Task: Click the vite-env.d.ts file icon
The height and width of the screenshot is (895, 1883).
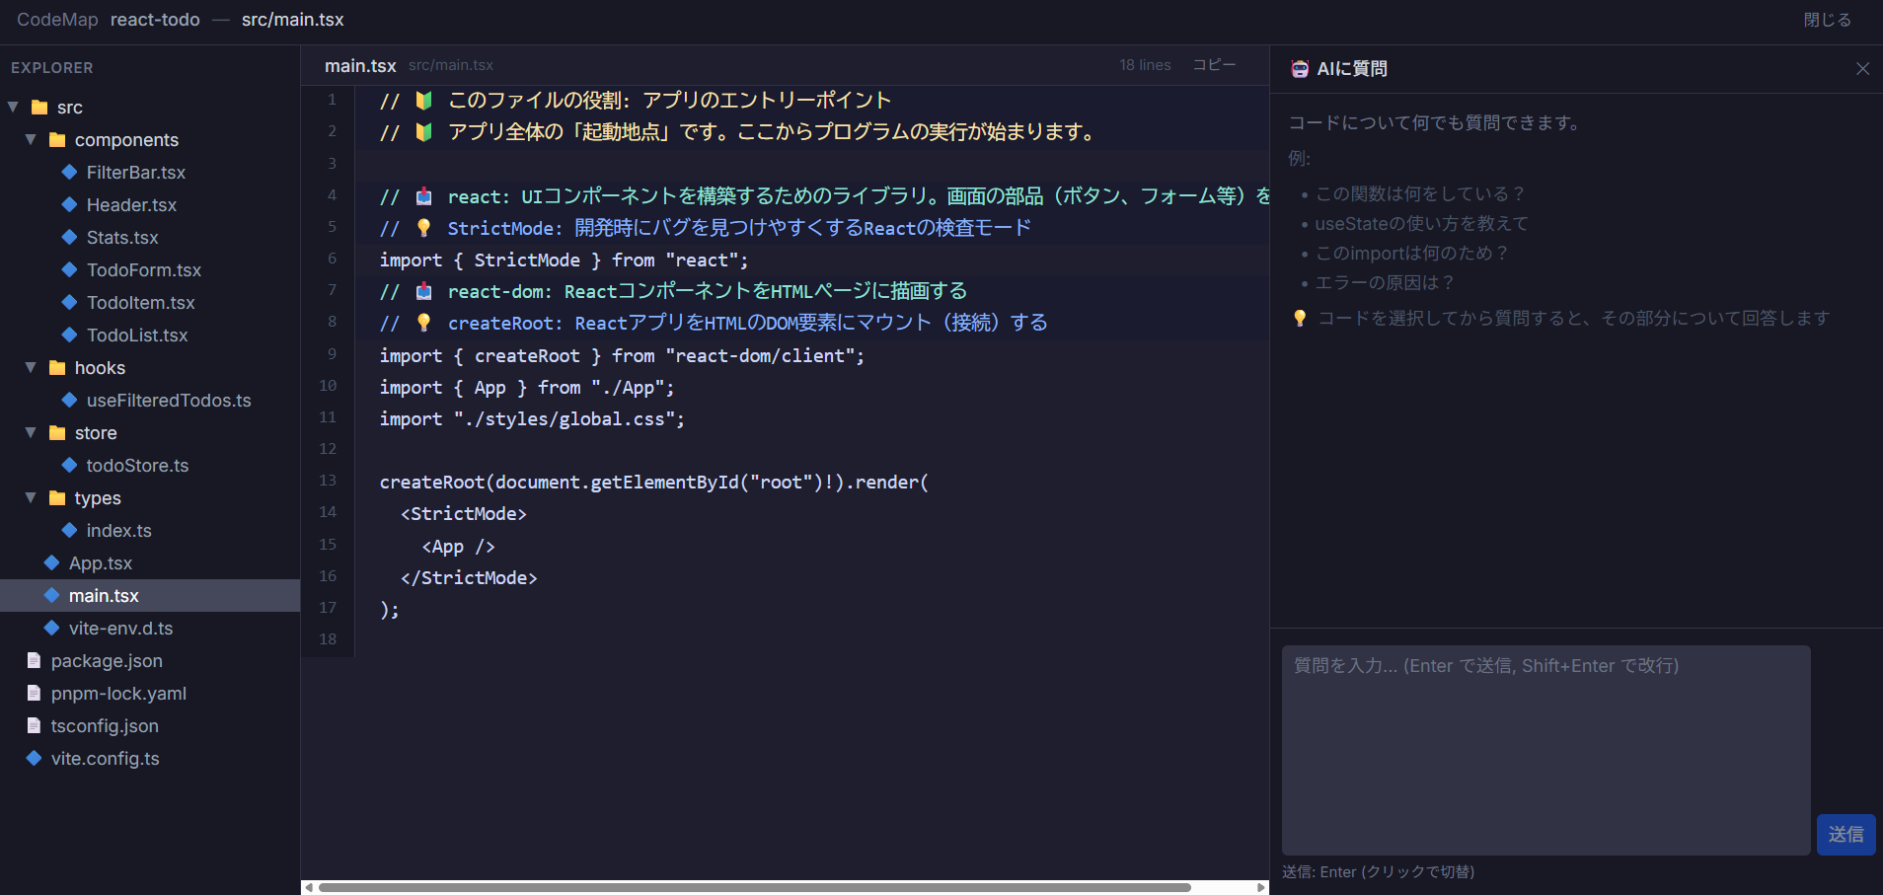Action: tap(51, 628)
